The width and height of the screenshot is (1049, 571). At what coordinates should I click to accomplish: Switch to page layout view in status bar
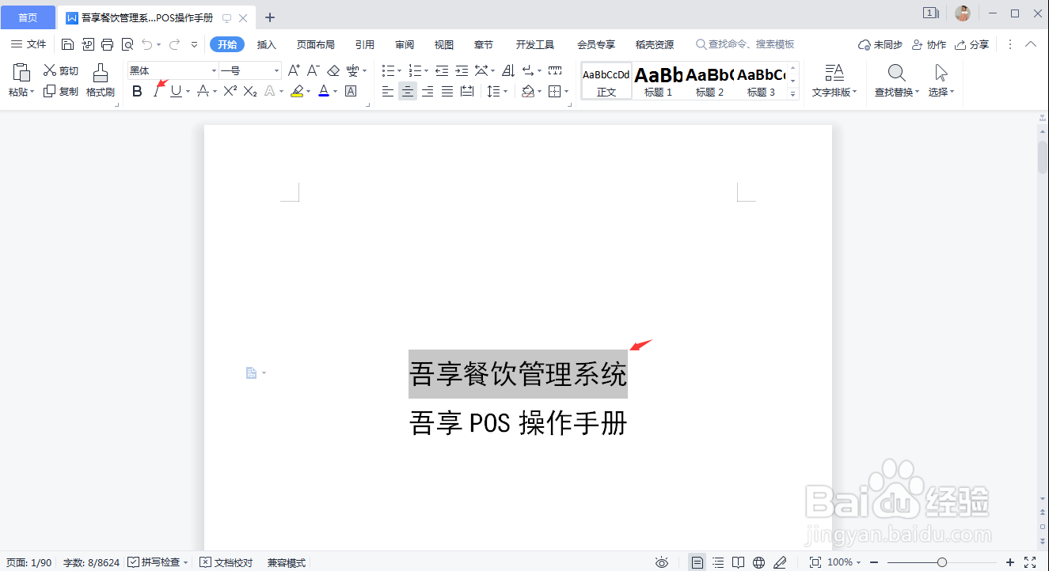(x=697, y=562)
